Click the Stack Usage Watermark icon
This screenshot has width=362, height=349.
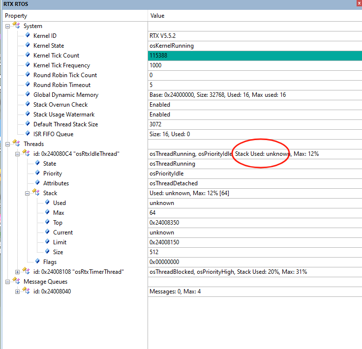pos(28,114)
